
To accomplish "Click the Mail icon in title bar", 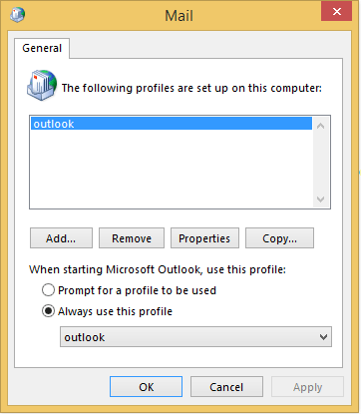I will pos(18,15).
